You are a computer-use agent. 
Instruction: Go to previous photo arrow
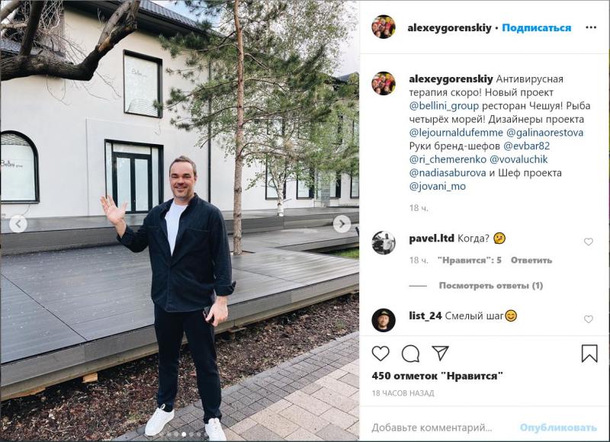18,224
